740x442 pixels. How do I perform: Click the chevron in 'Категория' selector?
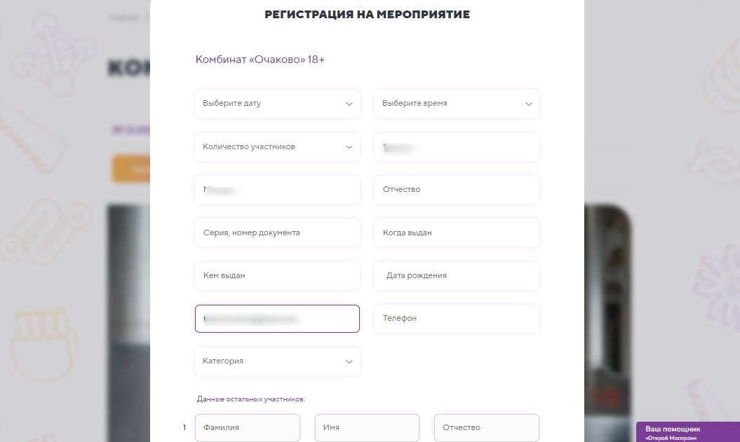click(349, 361)
